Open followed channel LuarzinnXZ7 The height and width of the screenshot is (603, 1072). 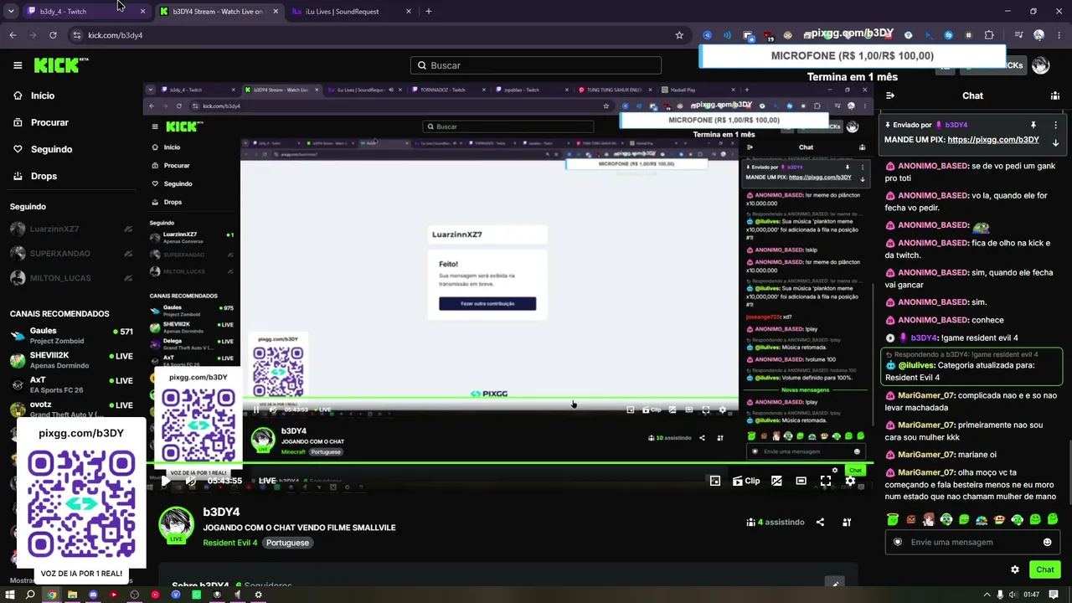pyautogui.click(x=71, y=229)
